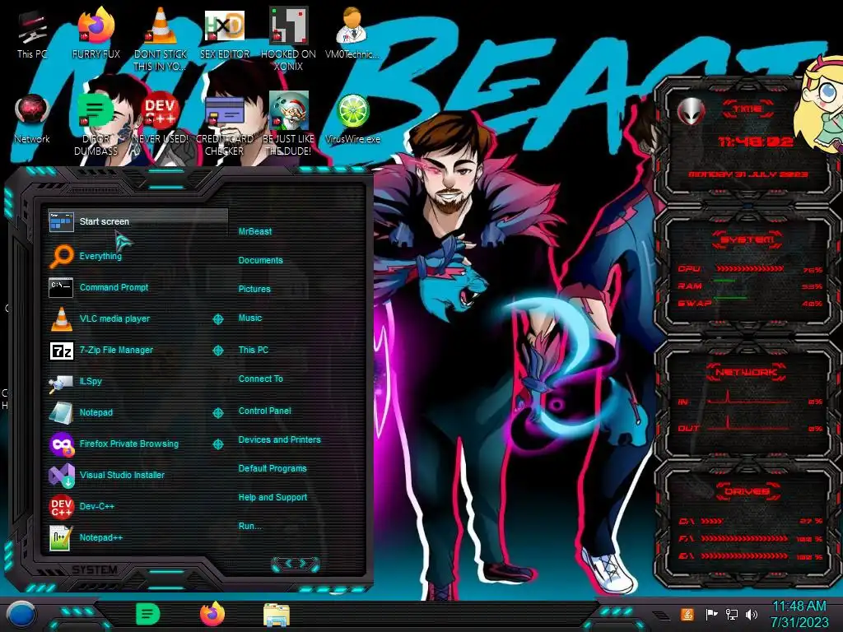Launch Firefox Private Browsing from the start menu
843x632 pixels.
(x=128, y=444)
